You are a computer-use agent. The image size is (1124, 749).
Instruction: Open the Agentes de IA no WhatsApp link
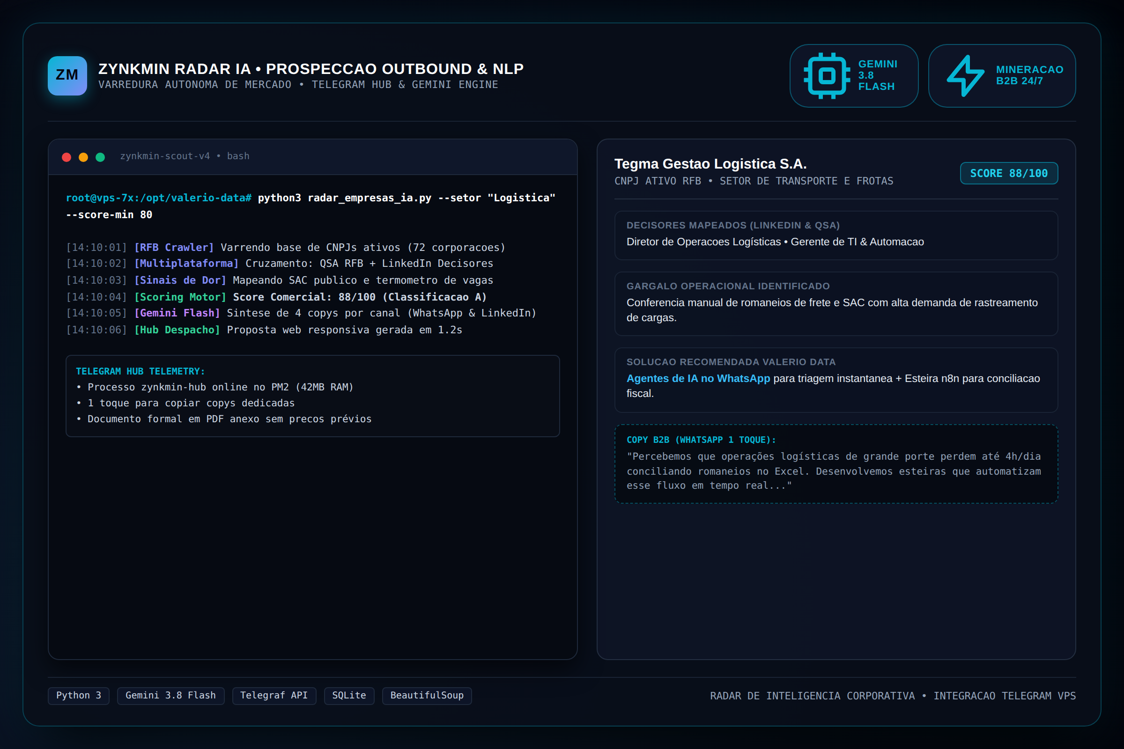pos(698,378)
